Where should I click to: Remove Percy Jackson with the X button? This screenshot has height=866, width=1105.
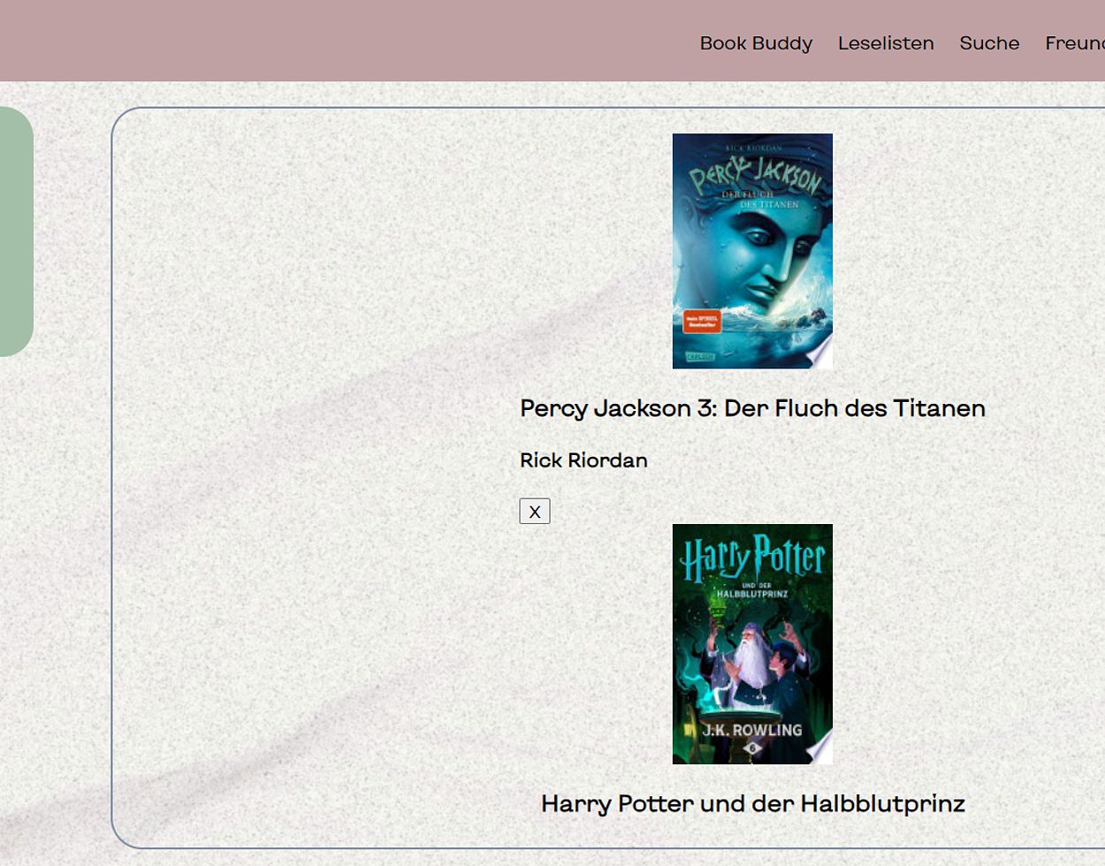coord(535,511)
